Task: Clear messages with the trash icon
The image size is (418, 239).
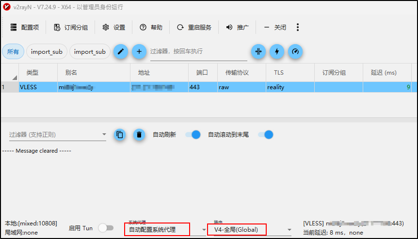Action: (x=139, y=135)
